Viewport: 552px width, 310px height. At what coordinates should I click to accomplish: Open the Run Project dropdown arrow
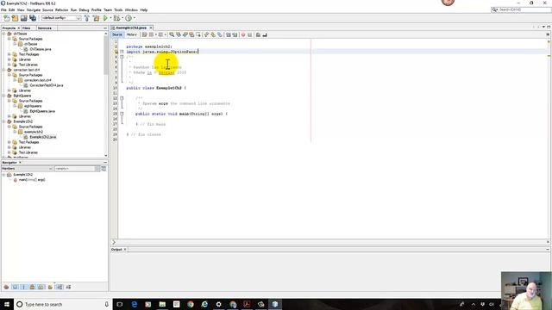click(110, 18)
